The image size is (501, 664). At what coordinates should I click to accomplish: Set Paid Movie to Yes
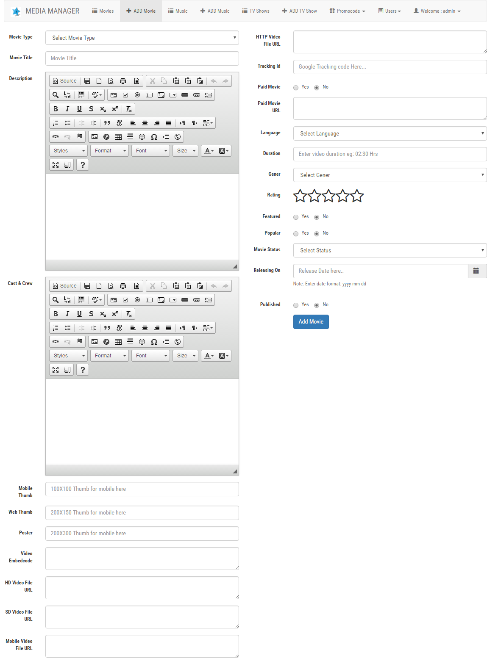[x=296, y=88]
